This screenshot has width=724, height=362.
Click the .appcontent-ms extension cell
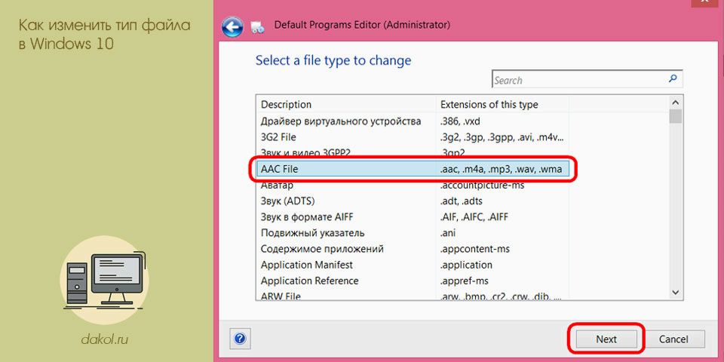(x=474, y=249)
